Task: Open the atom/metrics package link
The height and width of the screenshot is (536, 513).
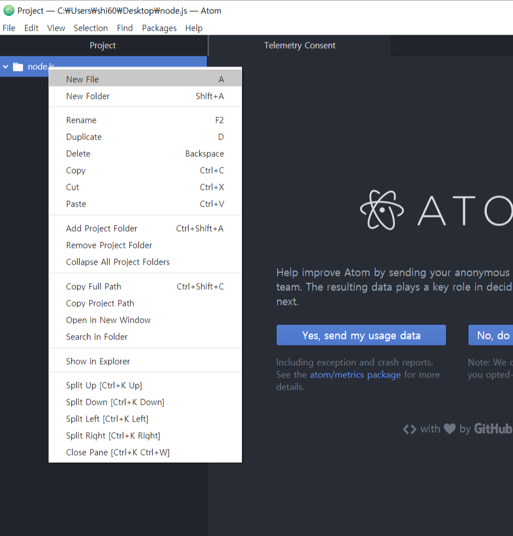Action: pyautogui.click(x=355, y=375)
